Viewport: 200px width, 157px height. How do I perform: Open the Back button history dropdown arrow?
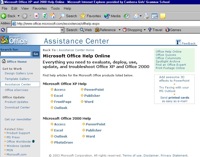(18, 16)
